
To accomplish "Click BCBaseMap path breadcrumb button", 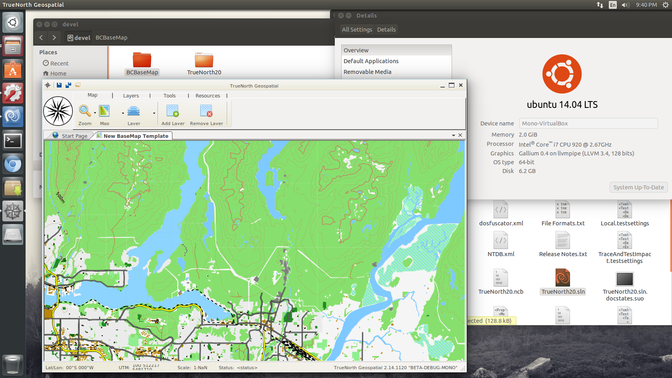I will point(112,38).
